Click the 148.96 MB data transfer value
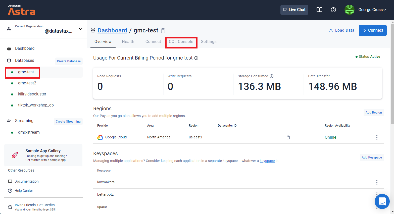The image size is (394, 214). pos(332,86)
